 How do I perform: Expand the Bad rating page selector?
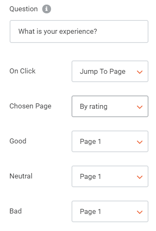(x=110, y=211)
